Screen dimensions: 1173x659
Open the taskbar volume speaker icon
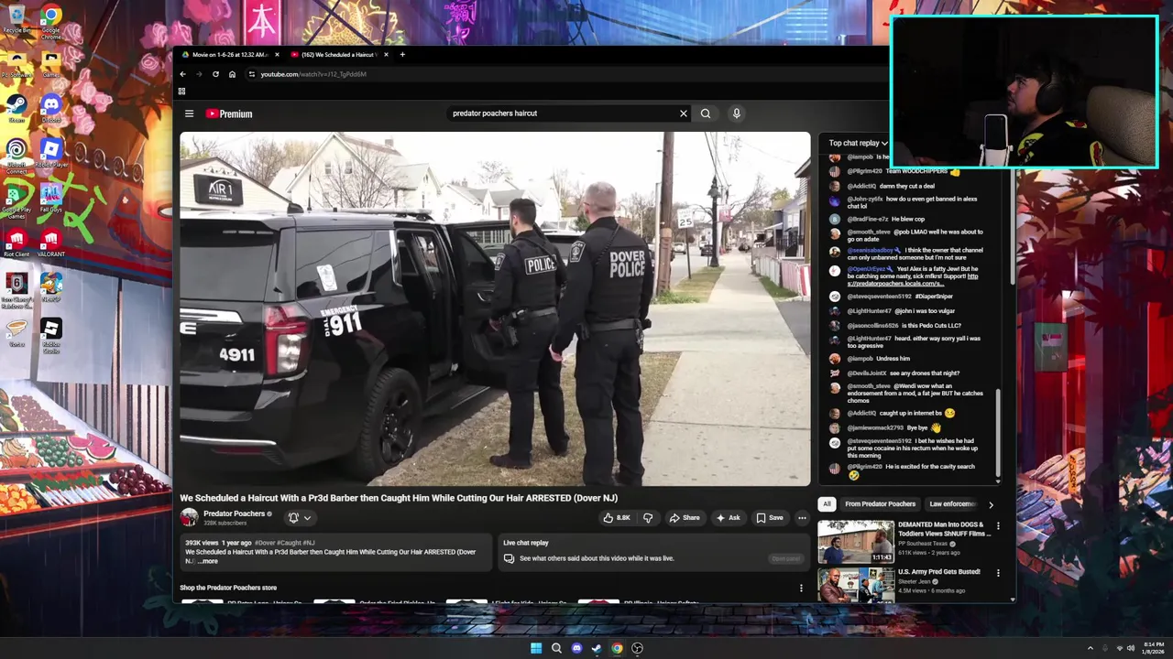pos(1131,648)
